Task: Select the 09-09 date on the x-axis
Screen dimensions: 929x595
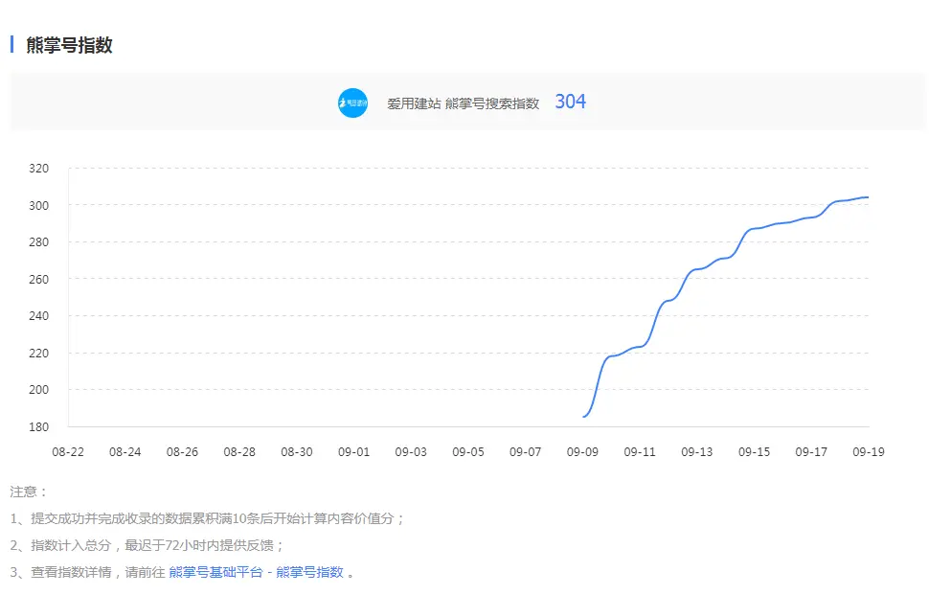Action: tap(582, 451)
